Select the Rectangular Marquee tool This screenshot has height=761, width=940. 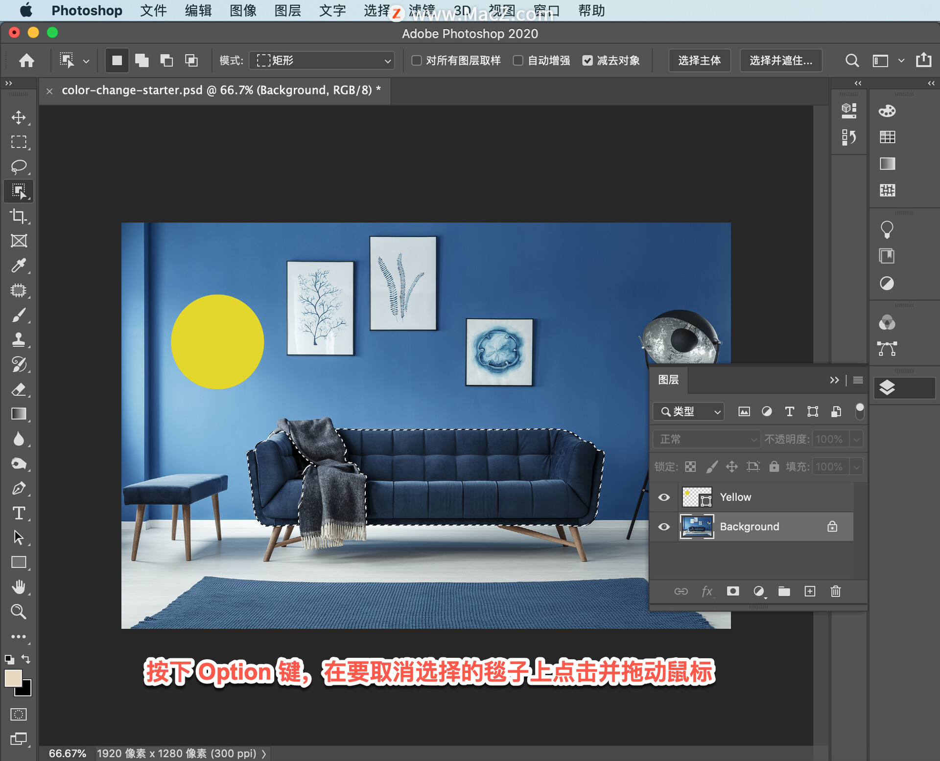pyautogui.click(x=19, y=142)
